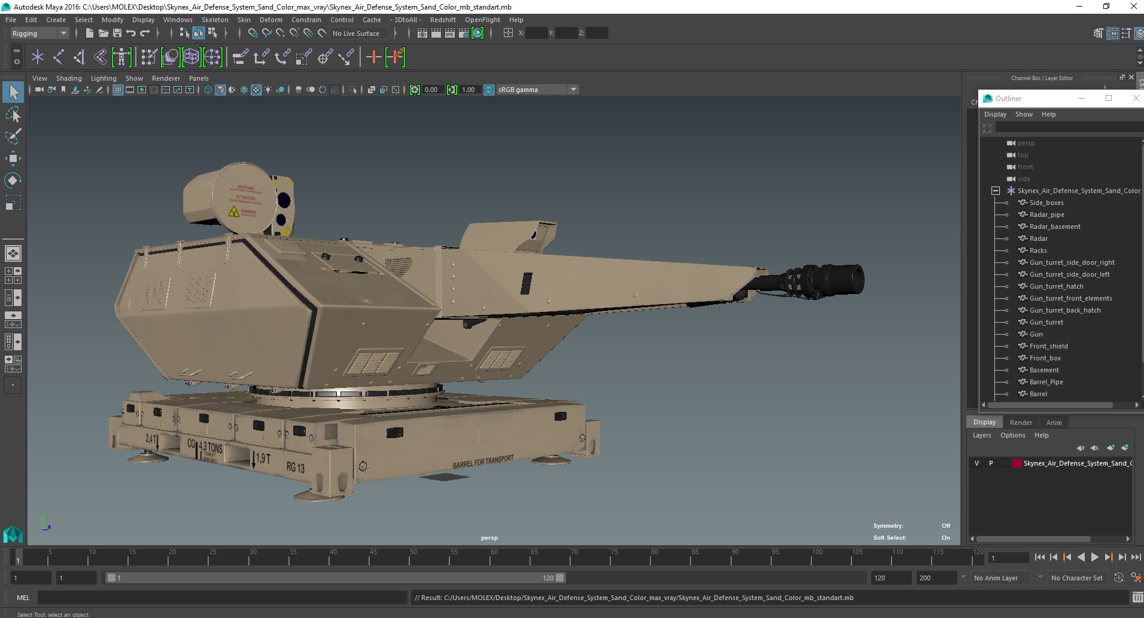Open the Constrain menu
Screen dimensions: 1144x618
pyautogui.click(x=306, y=20)
